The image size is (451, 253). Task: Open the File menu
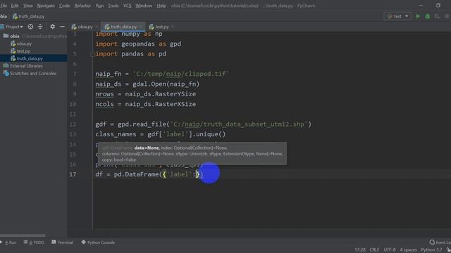[4, 6]
